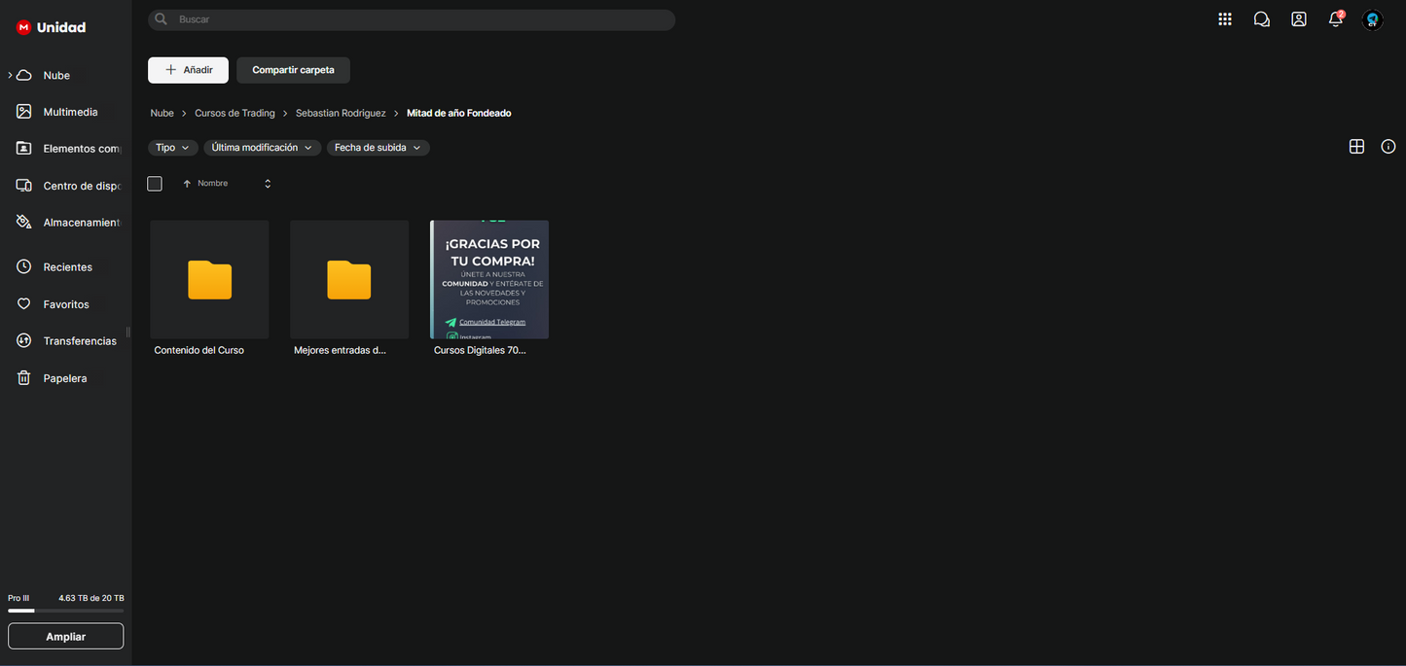Open the notifications bell
The height and width of the screenshot is (666, 1406).
1336,19
